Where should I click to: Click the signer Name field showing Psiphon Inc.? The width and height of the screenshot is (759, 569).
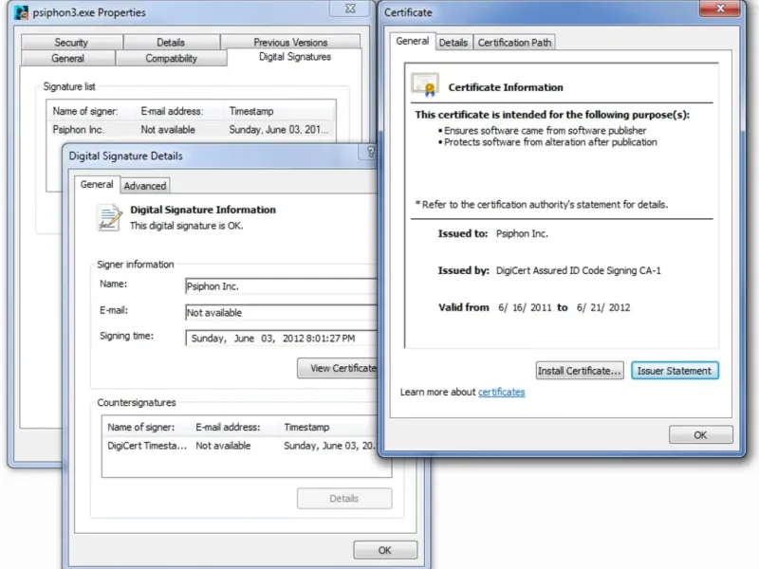(281, 286)
